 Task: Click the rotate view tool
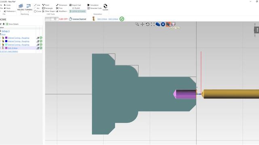point(147,24)
